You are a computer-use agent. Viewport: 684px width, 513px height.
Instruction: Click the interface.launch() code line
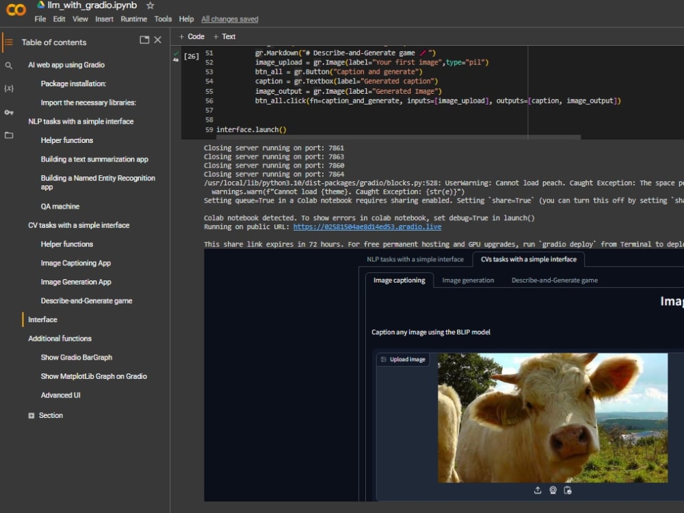(x=251, y=129)
